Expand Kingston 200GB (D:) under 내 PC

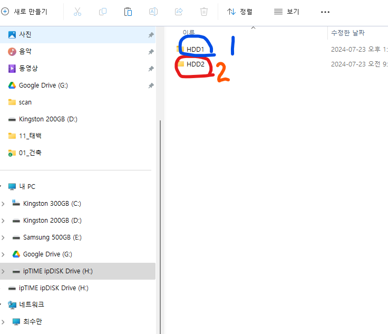tap(3, 221)
